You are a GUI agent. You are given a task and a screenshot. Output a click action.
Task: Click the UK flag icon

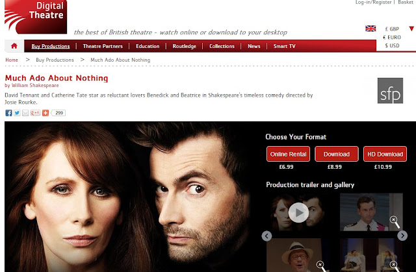(x=370, y=29)
